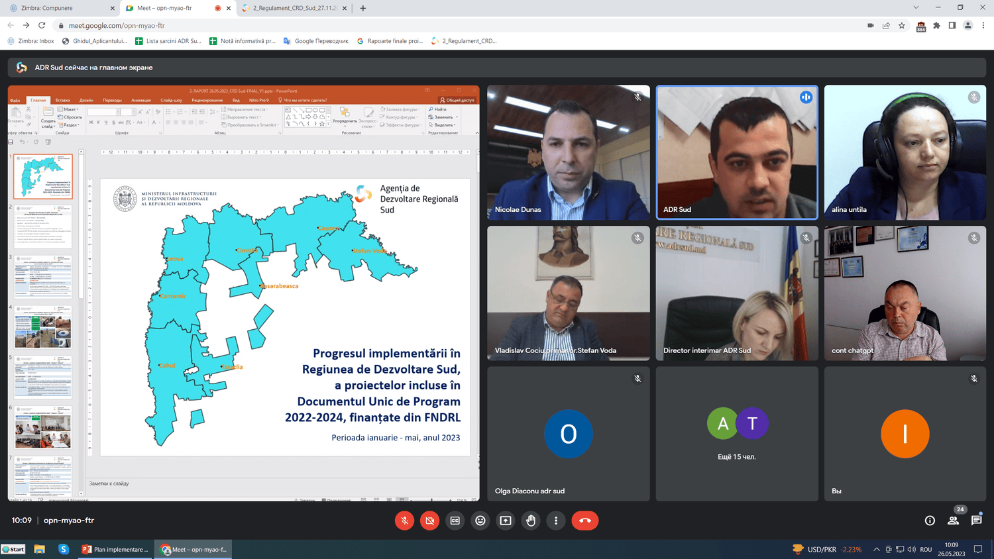Screen dimensions: 994x559
Task: Open Meet more options three-dot menu
Action: click(556, 521)
